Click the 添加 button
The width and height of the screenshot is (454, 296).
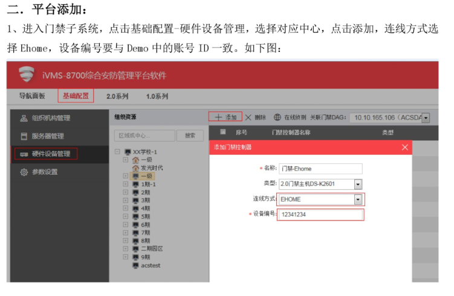(225, 117)
